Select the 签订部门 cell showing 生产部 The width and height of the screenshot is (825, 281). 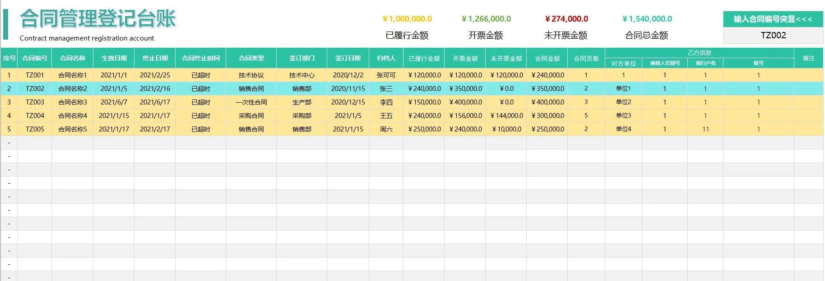[x=302, y=102]
